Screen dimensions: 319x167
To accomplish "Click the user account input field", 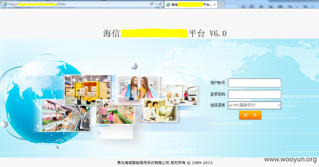I will 255,83.
